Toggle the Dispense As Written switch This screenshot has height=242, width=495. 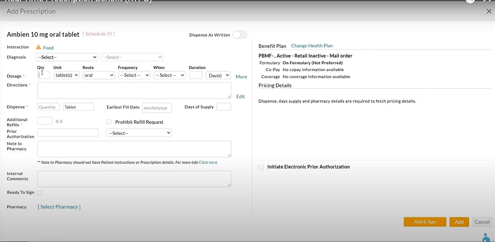pyautogui.click(x=240, y=35)
